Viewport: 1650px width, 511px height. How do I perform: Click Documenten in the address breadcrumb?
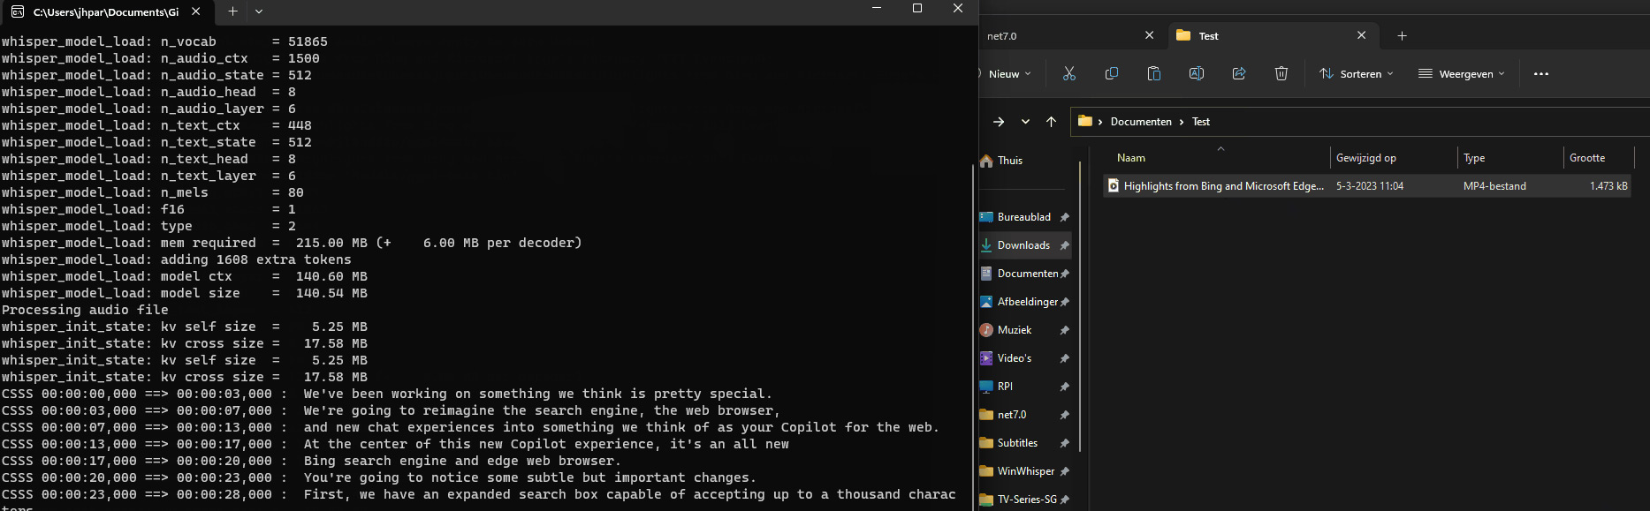pyautogui.click(x=1141, y=122)
